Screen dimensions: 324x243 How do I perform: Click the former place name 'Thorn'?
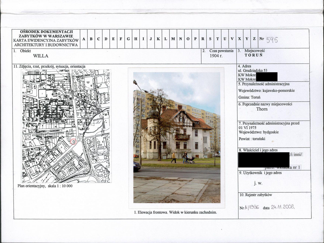tap(262, 109)
